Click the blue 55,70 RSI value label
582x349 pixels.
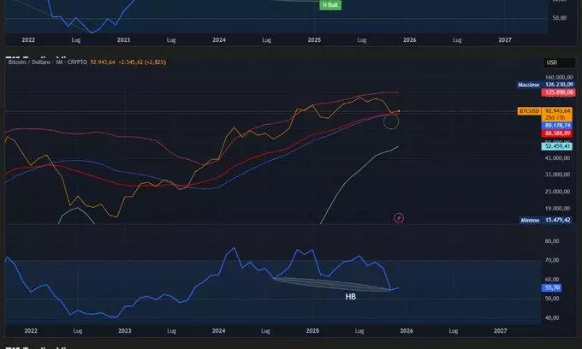point(552,288)
